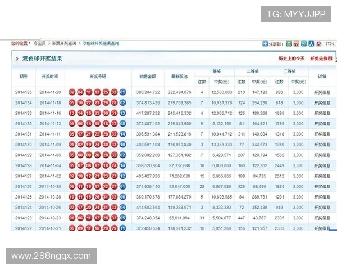Open 开奖信息 for issue 2014125
Screen dimensions: 337x270
[x=322, y=197]
